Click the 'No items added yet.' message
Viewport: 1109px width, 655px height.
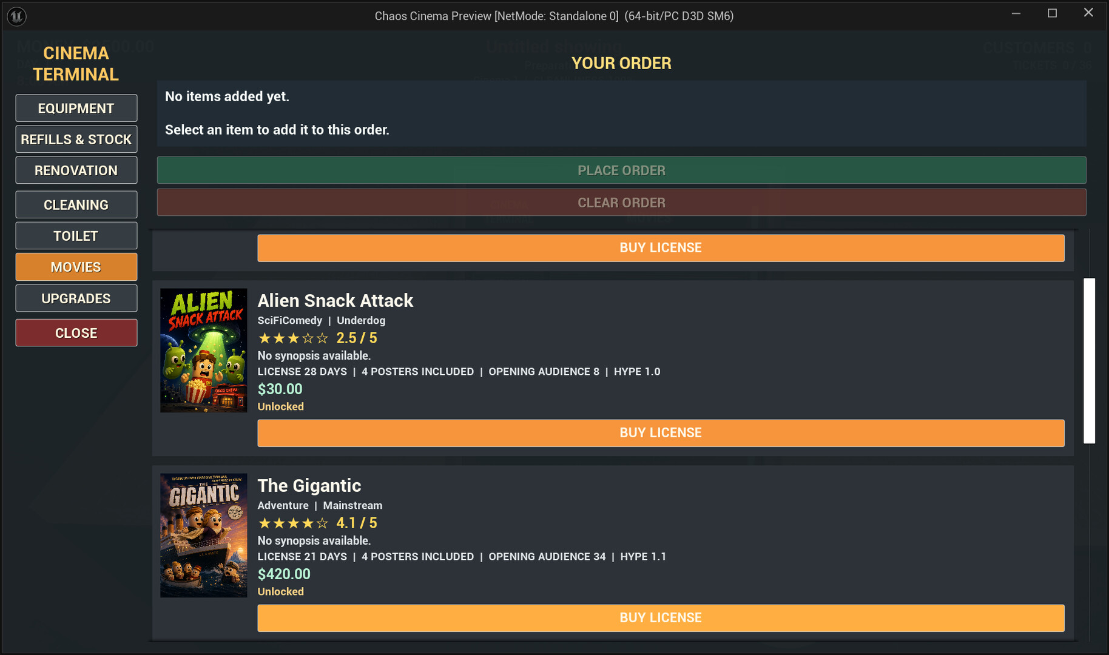[228, 96]
